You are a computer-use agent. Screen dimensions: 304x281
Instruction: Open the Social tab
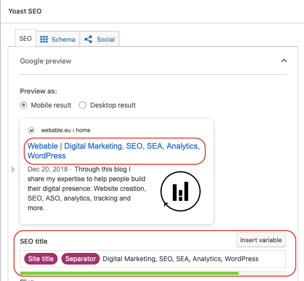tap(99, 39)
